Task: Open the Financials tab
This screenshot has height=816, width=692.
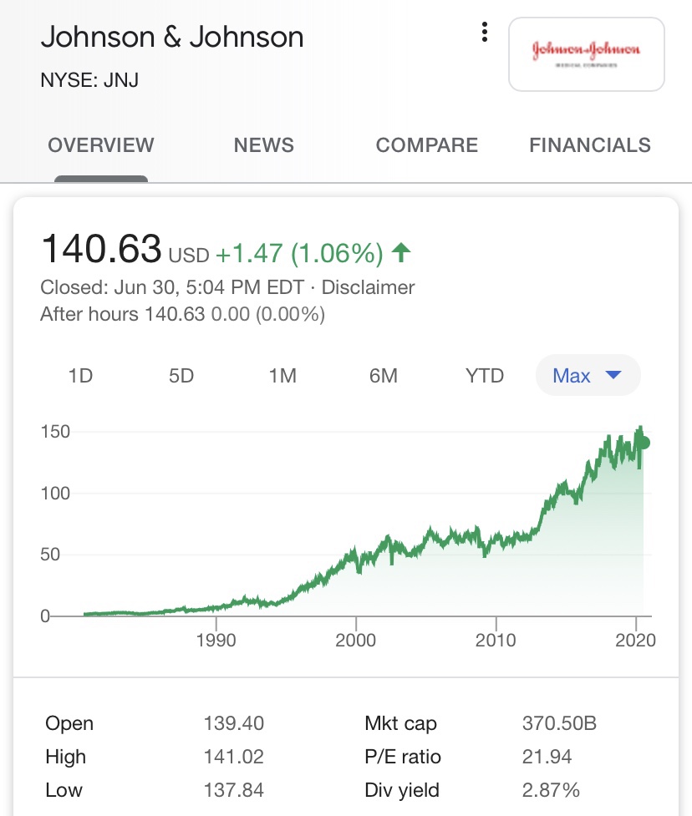Action: [x=590, y=145]
